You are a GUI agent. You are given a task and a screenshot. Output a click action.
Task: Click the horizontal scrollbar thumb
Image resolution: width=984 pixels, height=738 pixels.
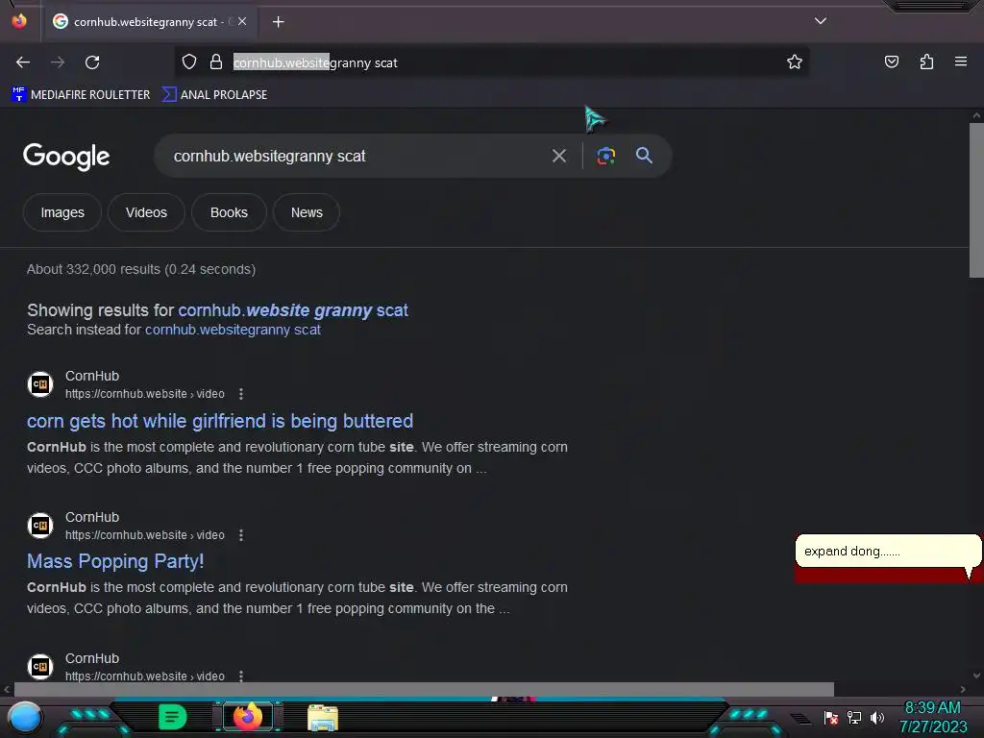[424, 689]
